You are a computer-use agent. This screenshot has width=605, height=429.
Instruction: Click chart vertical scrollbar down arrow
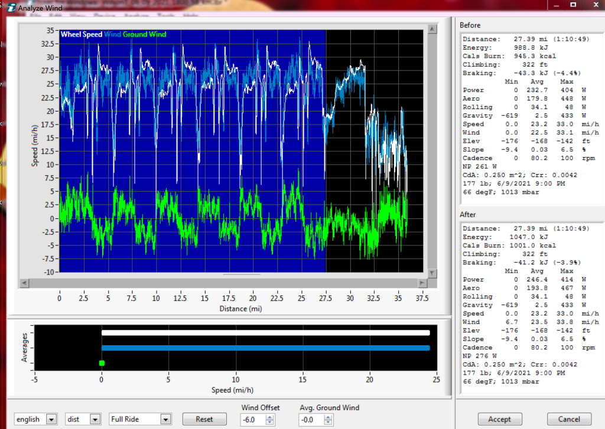[x=432, y=273]
